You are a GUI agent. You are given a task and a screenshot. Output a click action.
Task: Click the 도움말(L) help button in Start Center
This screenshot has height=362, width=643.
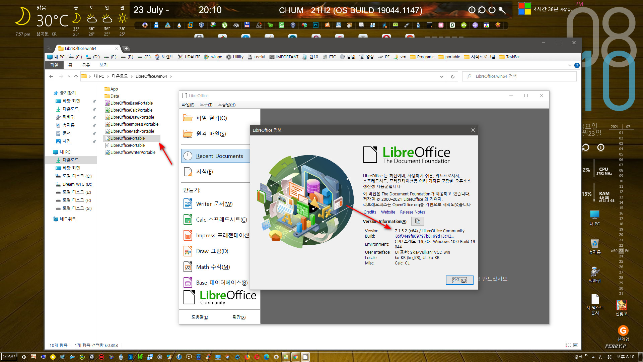coord(200,317)
